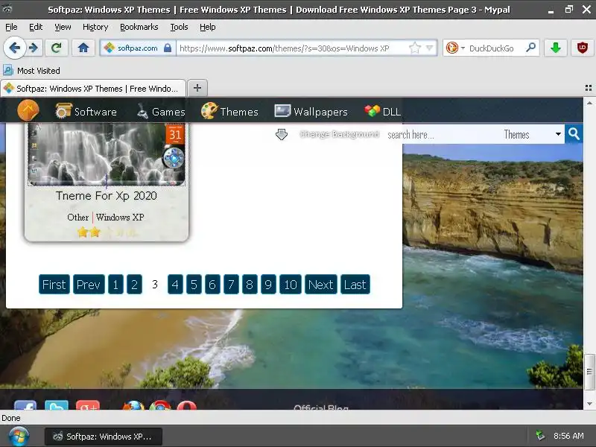Viewport: 596px width, 447px height.
Task: Click the 'Windows XP' platform link
Action: (120, 217)
